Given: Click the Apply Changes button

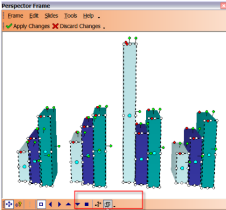Looking at the screenshot, I should (x=28, y=26).
